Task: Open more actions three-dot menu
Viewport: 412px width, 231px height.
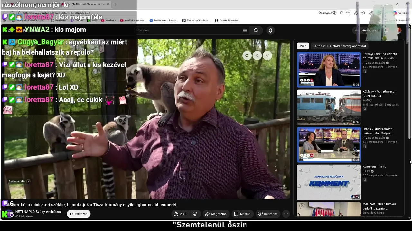Action: click(x=286, y=214)
